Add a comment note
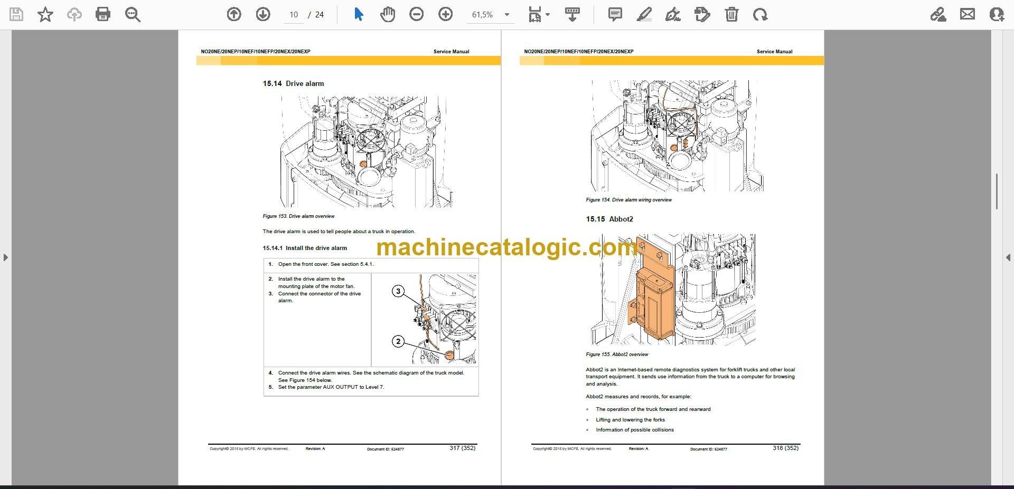This screenshot has width=1014, height=489. (615, 14)
